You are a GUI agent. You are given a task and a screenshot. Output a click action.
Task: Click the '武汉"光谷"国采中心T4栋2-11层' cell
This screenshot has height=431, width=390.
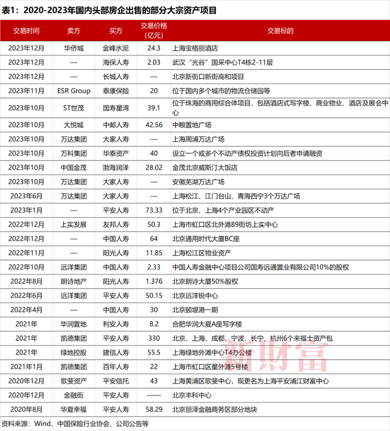(x=222, y=63)
